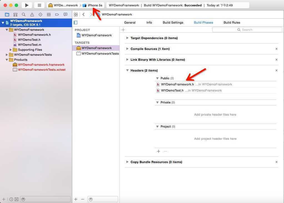This screenshot has height=203, width=284.
Task: Select WYDemoFrameworkTests.xctest product
Action: coord(42,70)
